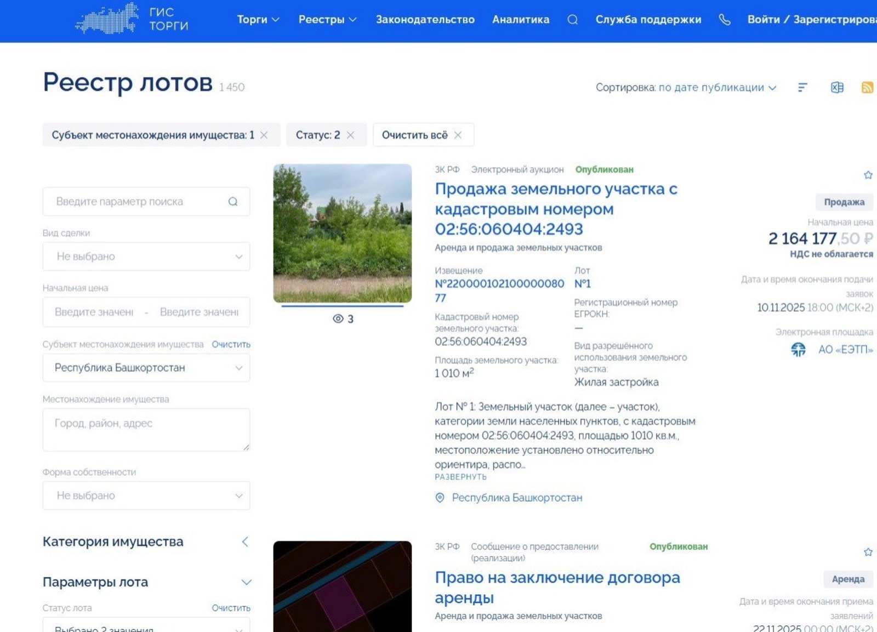The width and height of the screenshot is (877, 632).
Task: Star the arenda agreement lot
Action: (868, 551)
